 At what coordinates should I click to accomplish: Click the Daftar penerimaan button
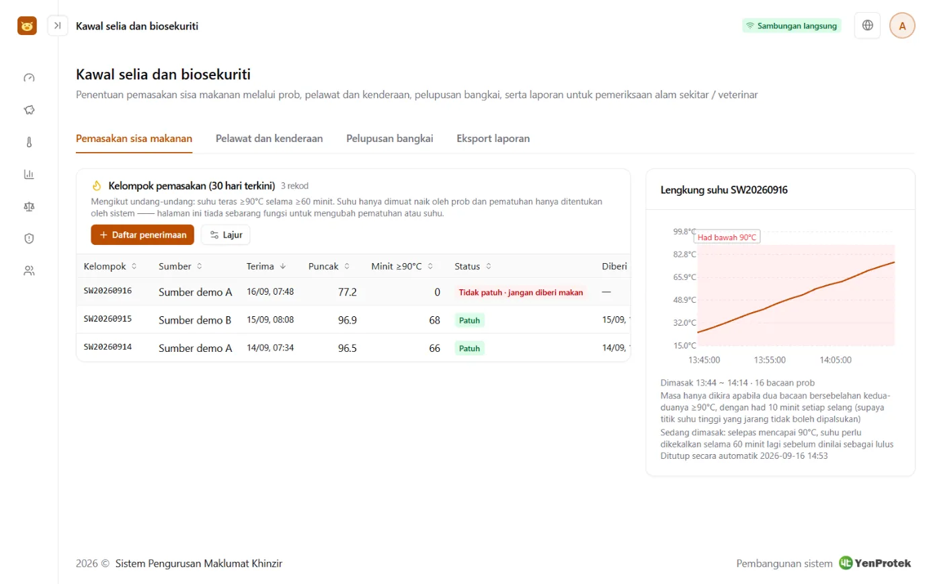tap(143, 235)
